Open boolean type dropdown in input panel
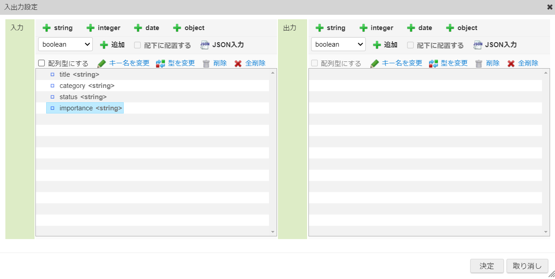 (65, 44)
